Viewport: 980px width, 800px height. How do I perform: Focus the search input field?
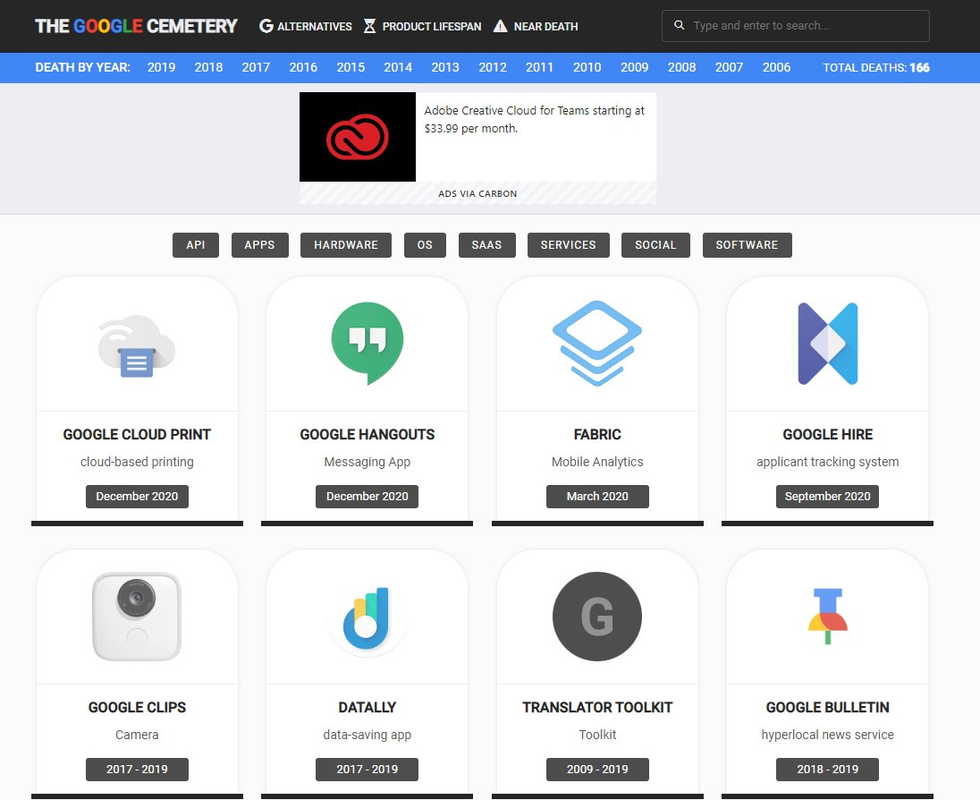(796, 26)
